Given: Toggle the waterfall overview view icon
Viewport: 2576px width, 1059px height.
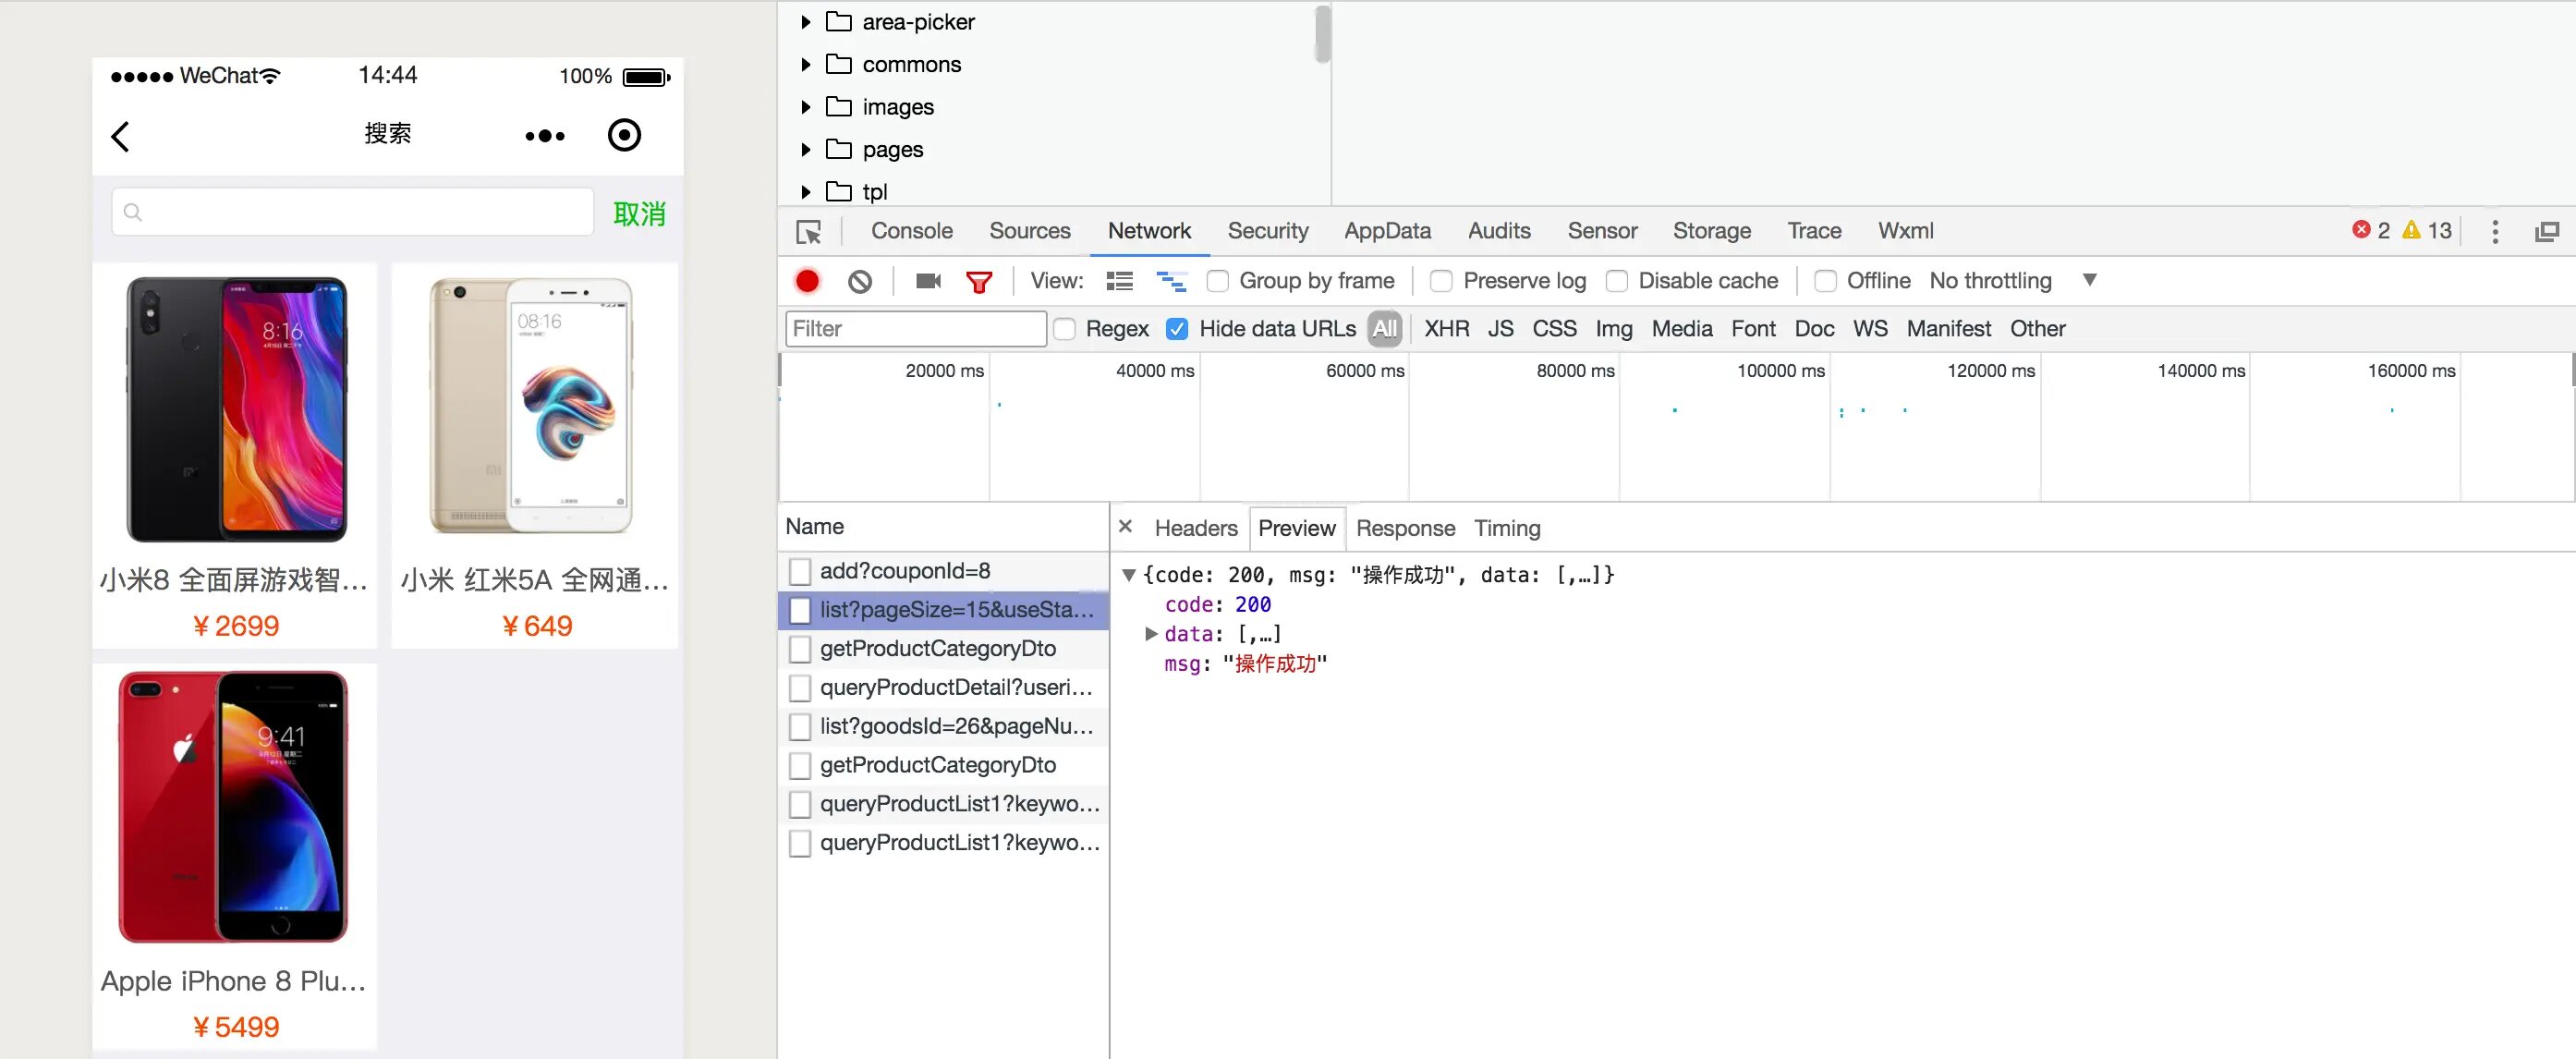Looking at the screenshot, I should tap(1171, 281).
